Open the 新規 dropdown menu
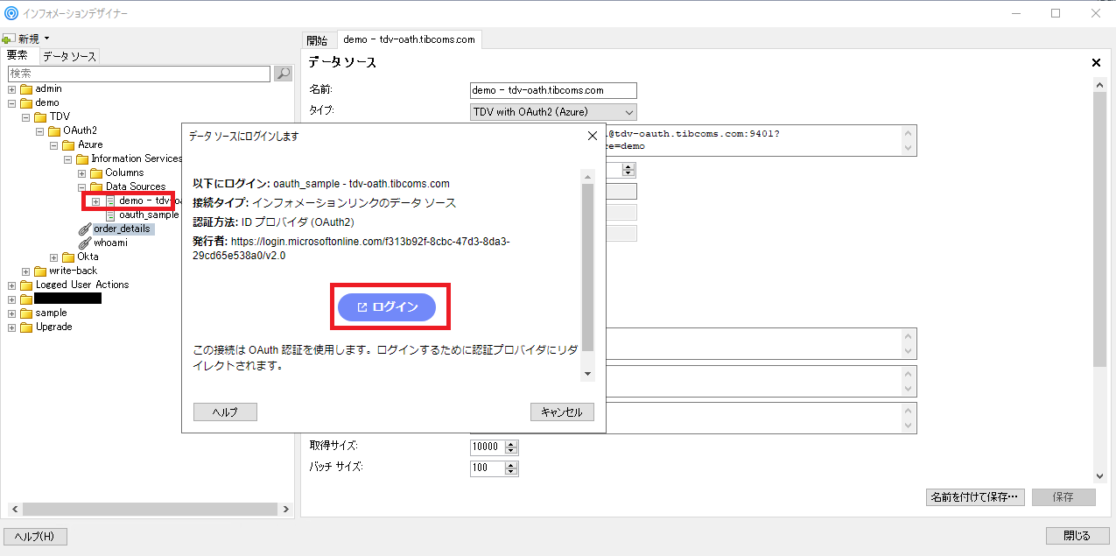 pyautogui.click(x=46, y=39)
